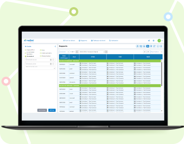Go to next vehicle with right arrow
Screen dimensions: 184x144
click(x=106, y=52)
